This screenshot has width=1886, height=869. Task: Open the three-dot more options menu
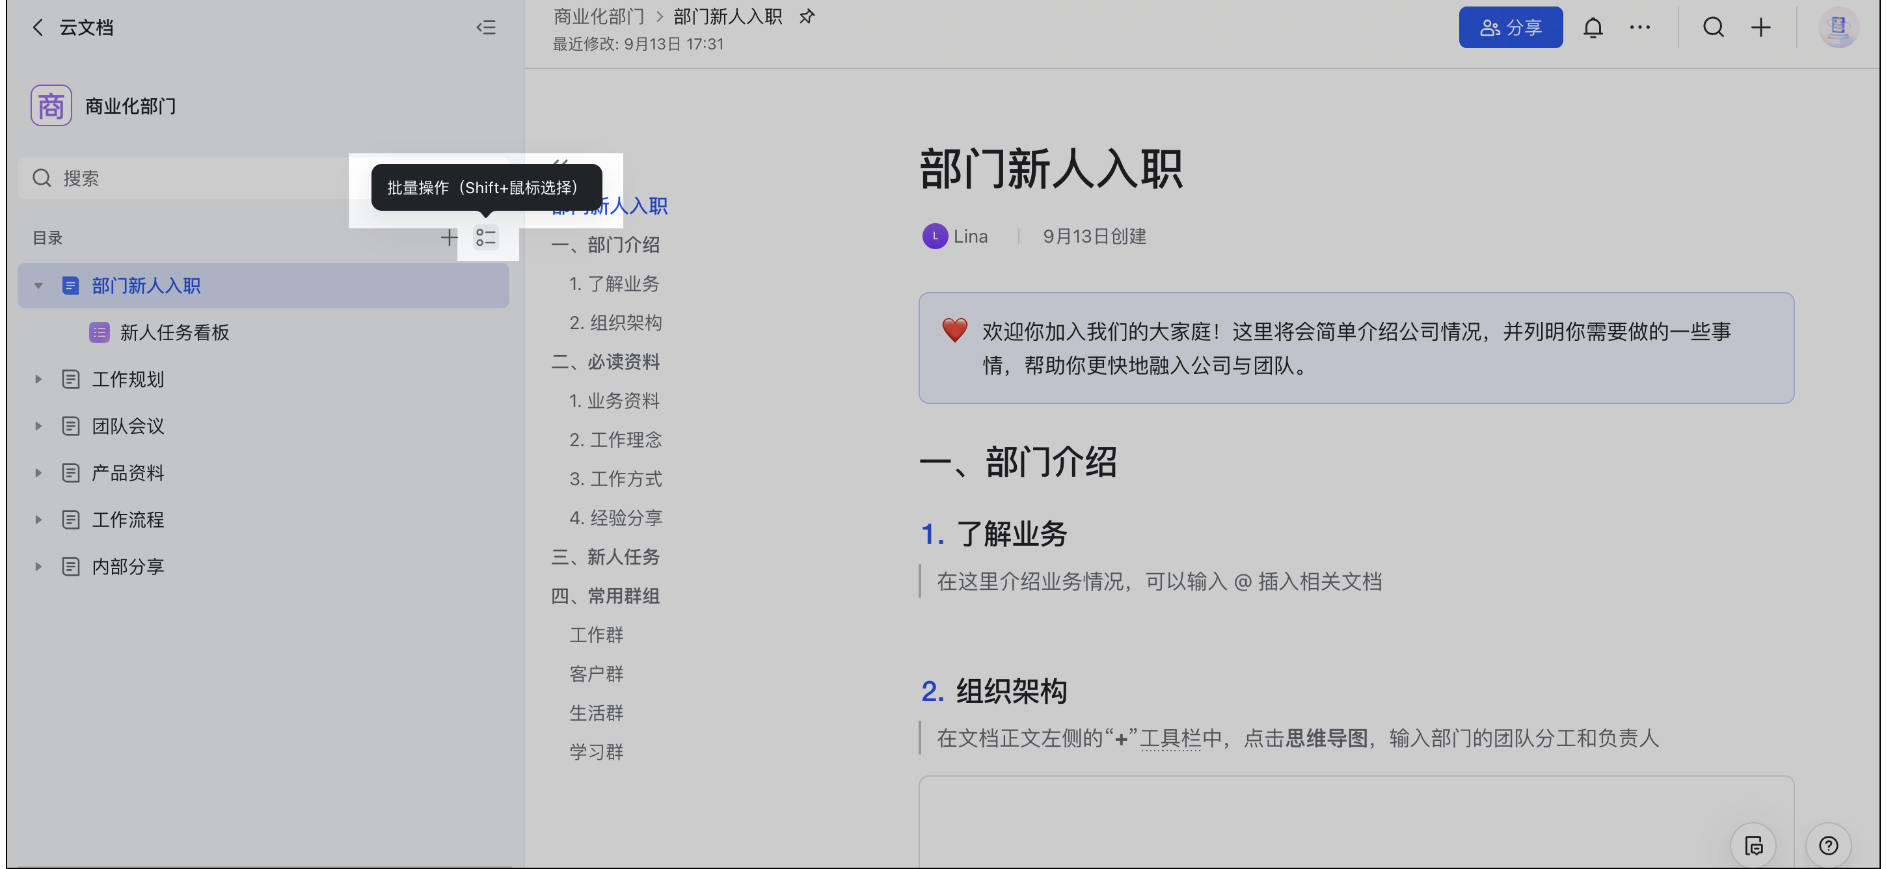(x=1639, y=28)
